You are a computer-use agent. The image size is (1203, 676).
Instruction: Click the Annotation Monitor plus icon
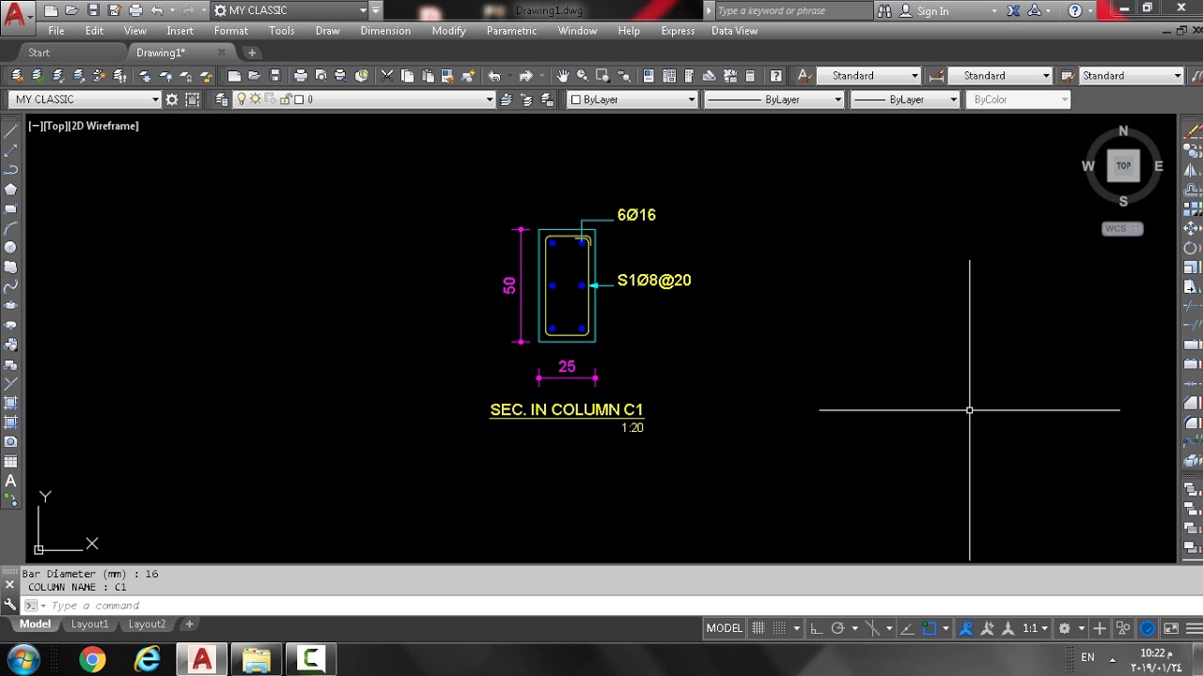tap(1099, 628)
